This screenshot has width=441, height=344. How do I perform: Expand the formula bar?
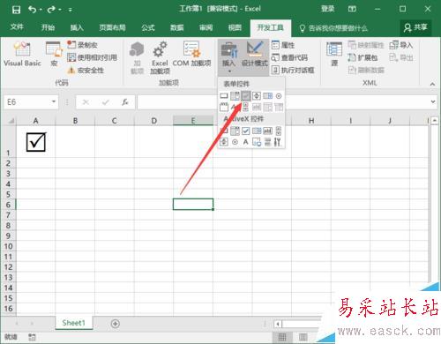point(433,101)
